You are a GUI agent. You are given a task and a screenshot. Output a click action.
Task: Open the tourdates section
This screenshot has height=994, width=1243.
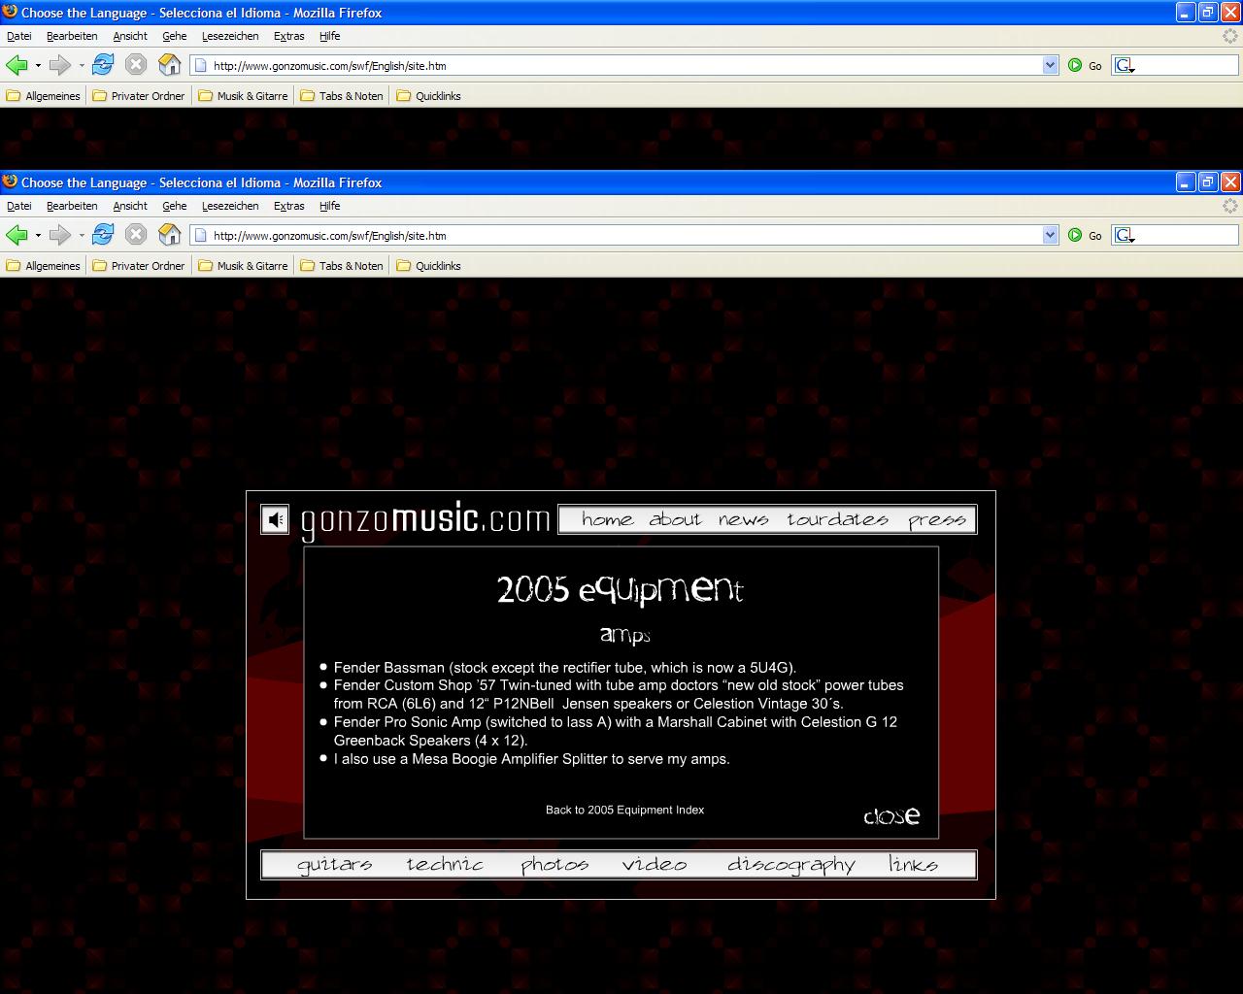point(837,519)
